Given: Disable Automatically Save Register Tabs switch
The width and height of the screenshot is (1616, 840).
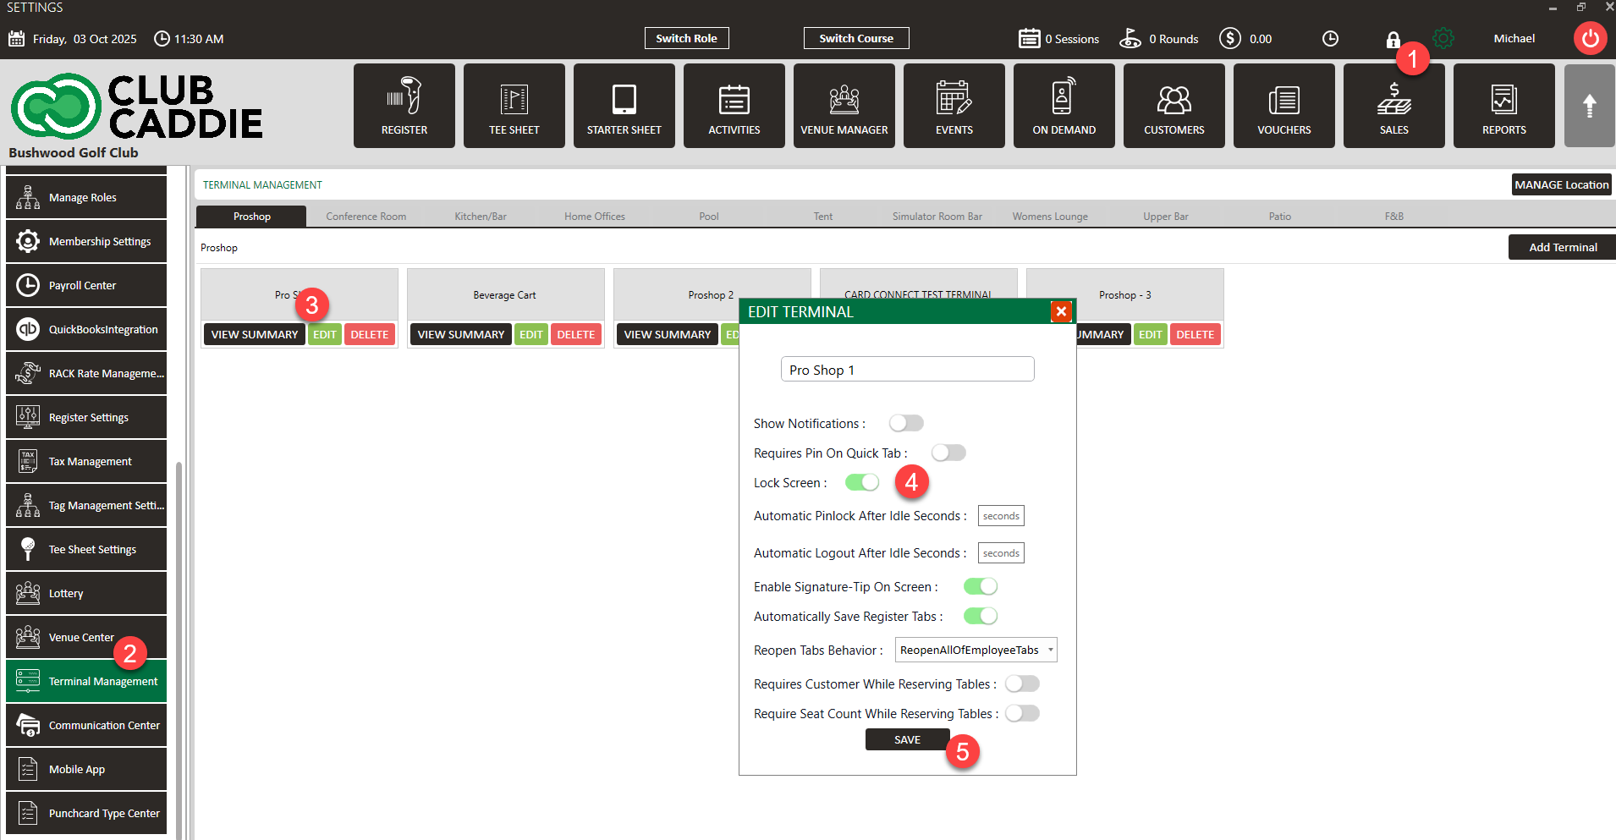Looking at the screenshot, I should click(x=981, y=616).
